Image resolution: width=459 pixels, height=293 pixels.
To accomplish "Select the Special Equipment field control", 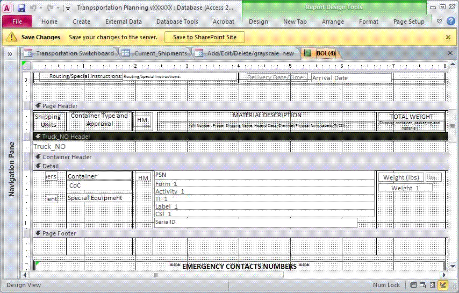I will point(99,198).
